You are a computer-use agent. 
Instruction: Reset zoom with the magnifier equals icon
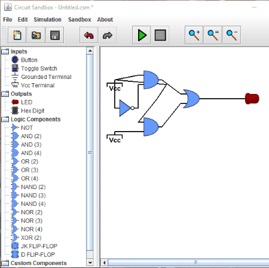(213, 35)
